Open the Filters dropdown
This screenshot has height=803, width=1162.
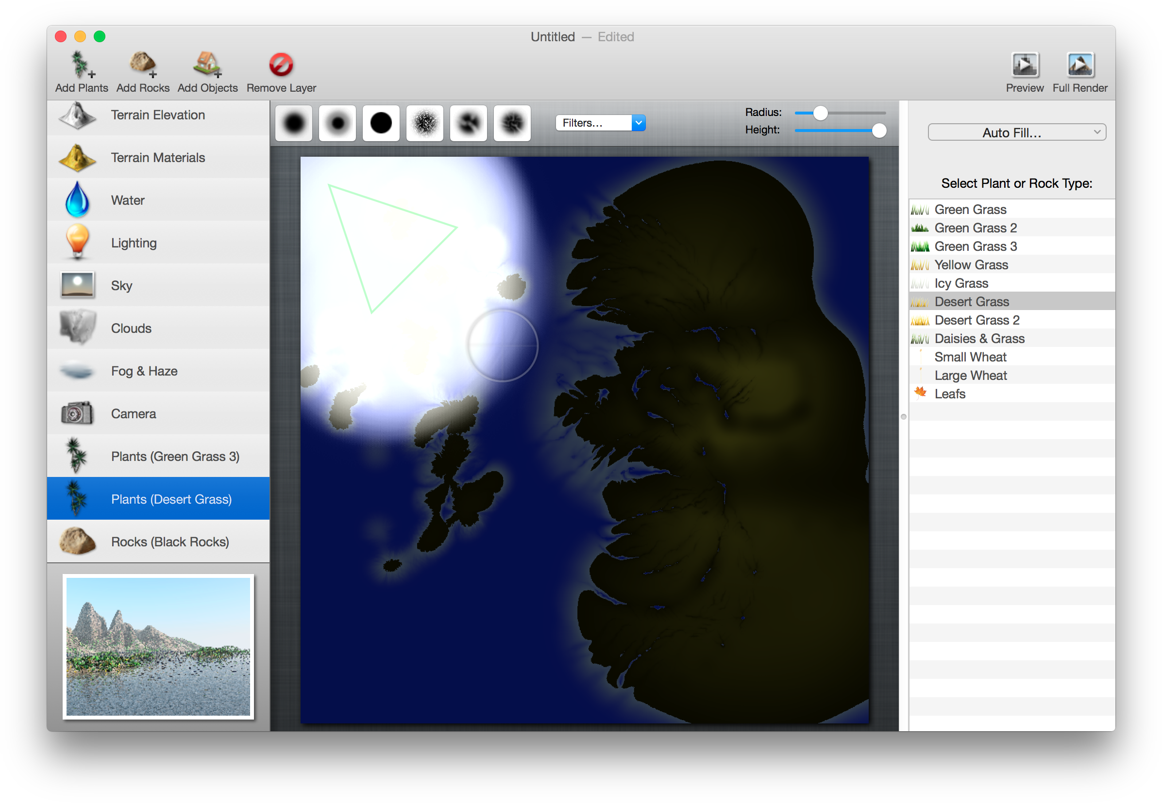(x=600, y=122)
